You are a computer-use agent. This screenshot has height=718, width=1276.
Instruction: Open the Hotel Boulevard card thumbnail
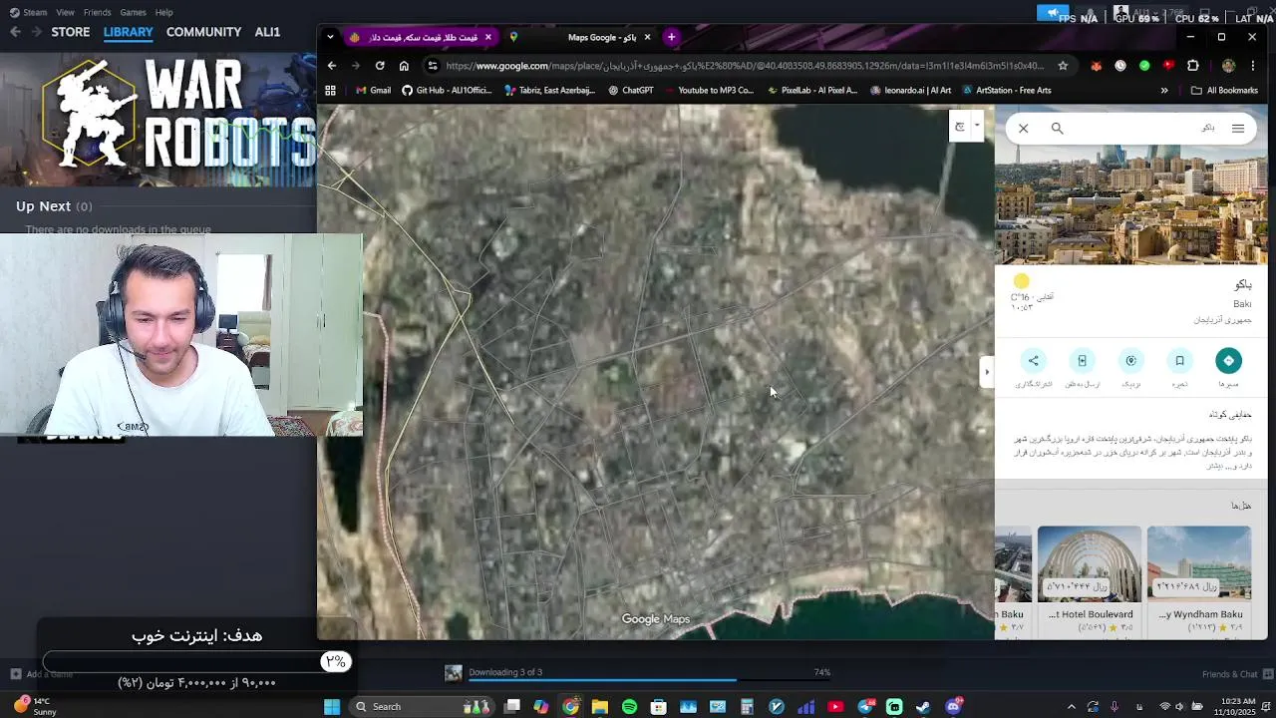click(1089, 563)
